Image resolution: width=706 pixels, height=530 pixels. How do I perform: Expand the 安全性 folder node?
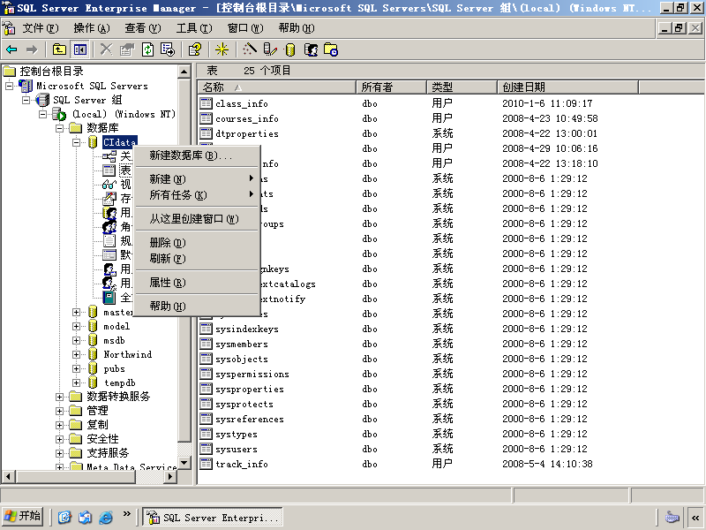[x=59, y=439]
